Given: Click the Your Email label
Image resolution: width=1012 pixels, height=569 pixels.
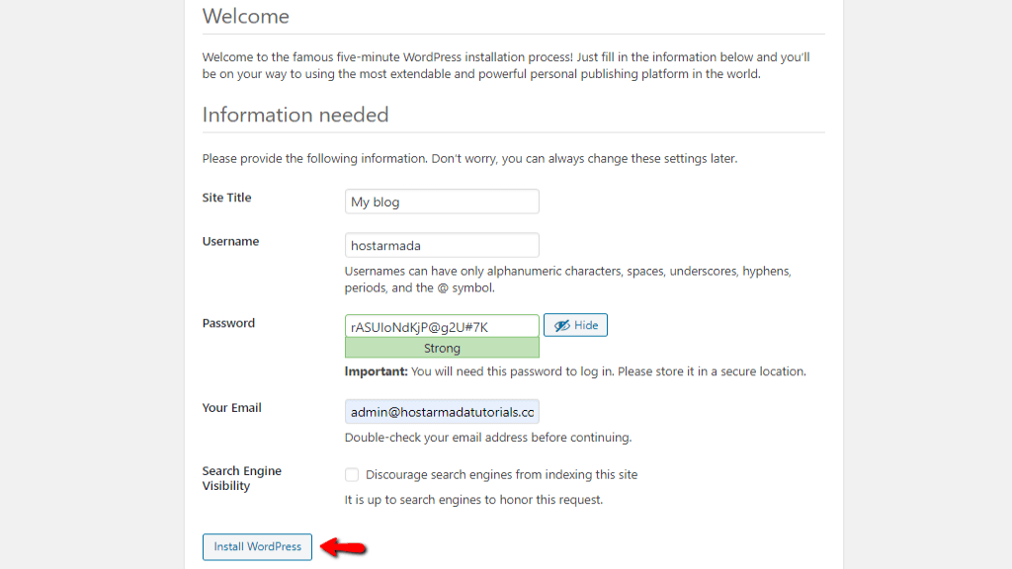Looking at the screenshot, I should (231, 408).
